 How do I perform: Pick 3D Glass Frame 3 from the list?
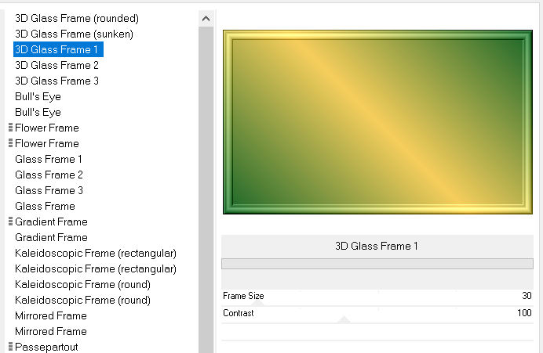click(56, 81)
